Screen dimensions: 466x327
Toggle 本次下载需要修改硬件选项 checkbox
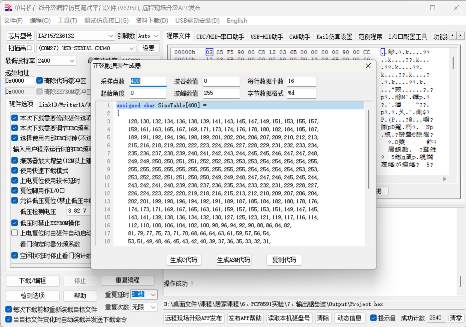(x=15, y=118)
